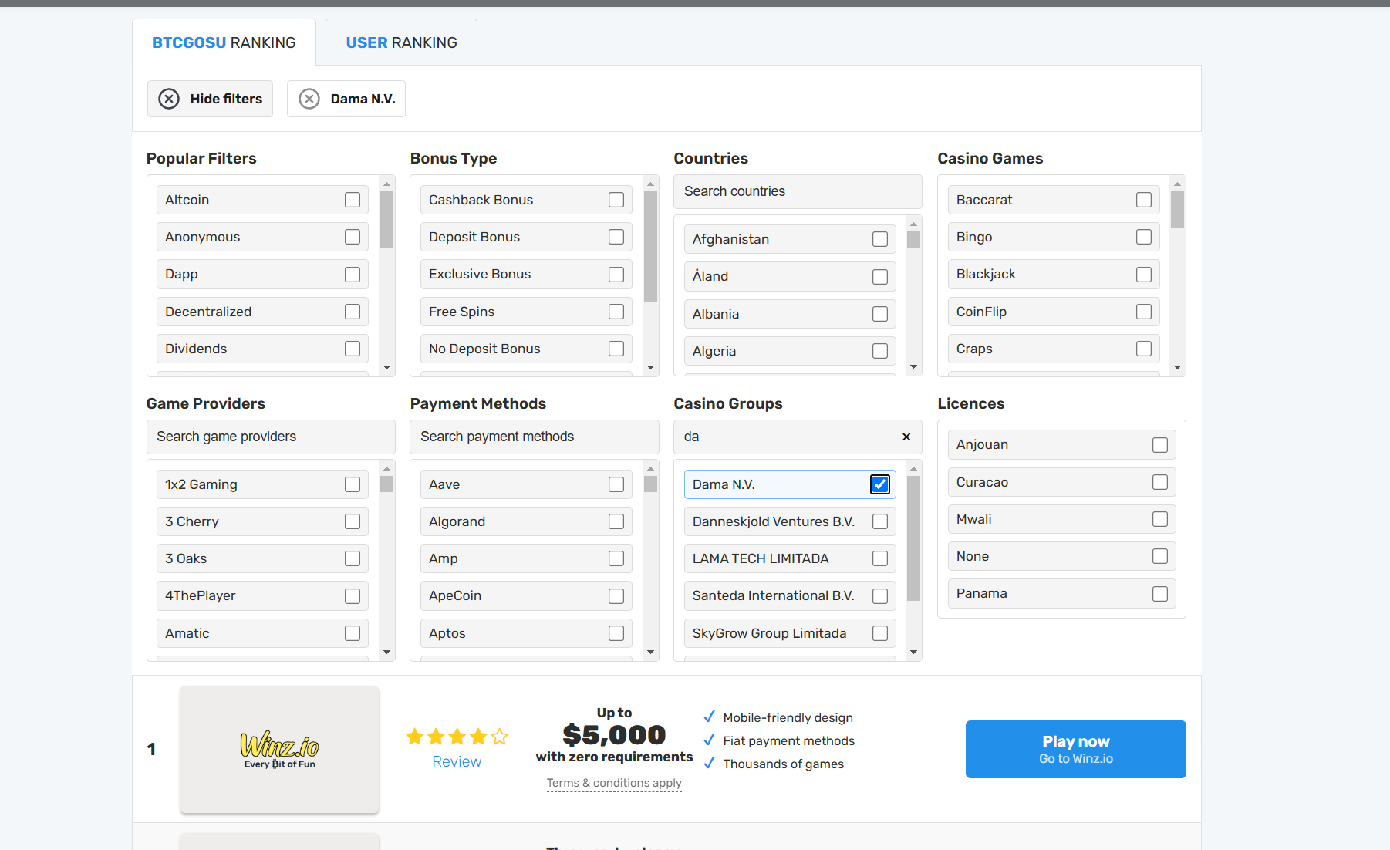This screenshot has height=850, width=1390.
Task: Click the Dama N.V. active filter chip
Action: click(346, 99)
